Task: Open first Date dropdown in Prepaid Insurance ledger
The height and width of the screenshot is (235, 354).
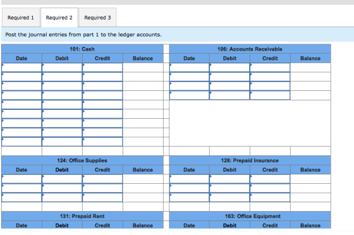Action: [190, 179]
